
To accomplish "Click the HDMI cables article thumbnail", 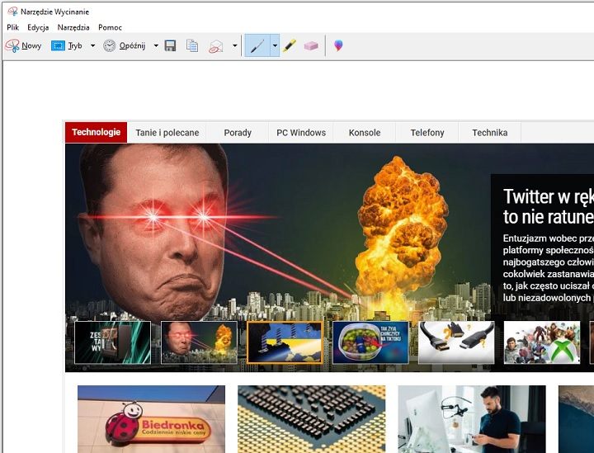I will pyautogui.click(x=456, y=342).
